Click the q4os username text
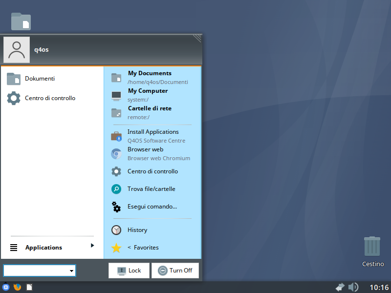Screen dimensions: 391x293 [x=42, y=50]
